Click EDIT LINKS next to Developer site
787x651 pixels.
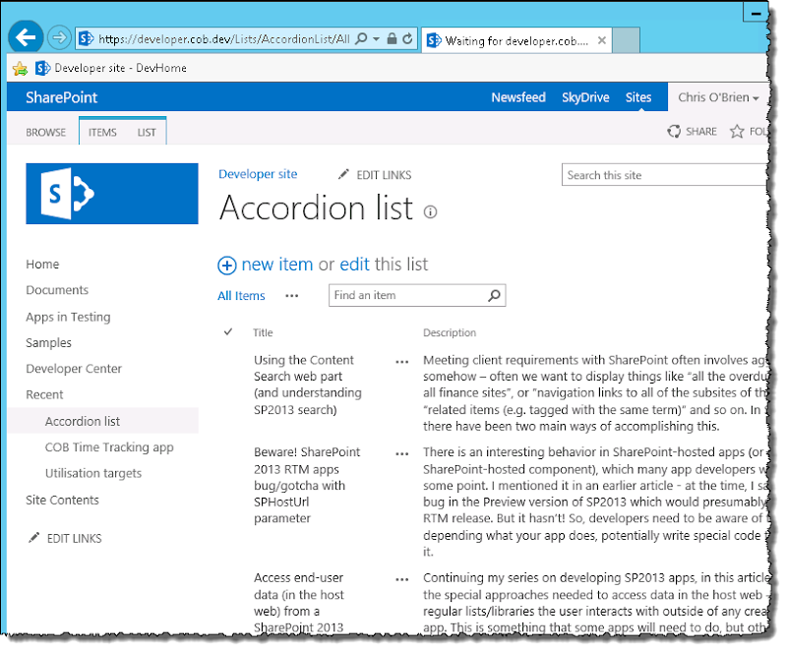pos(375,175)
